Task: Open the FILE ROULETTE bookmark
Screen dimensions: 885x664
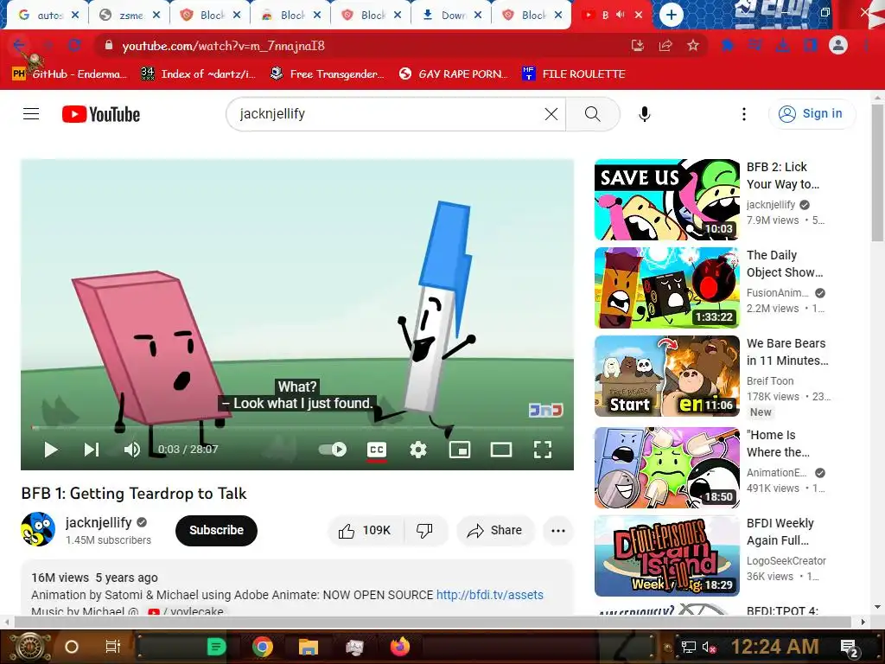Action: point(574,74)
